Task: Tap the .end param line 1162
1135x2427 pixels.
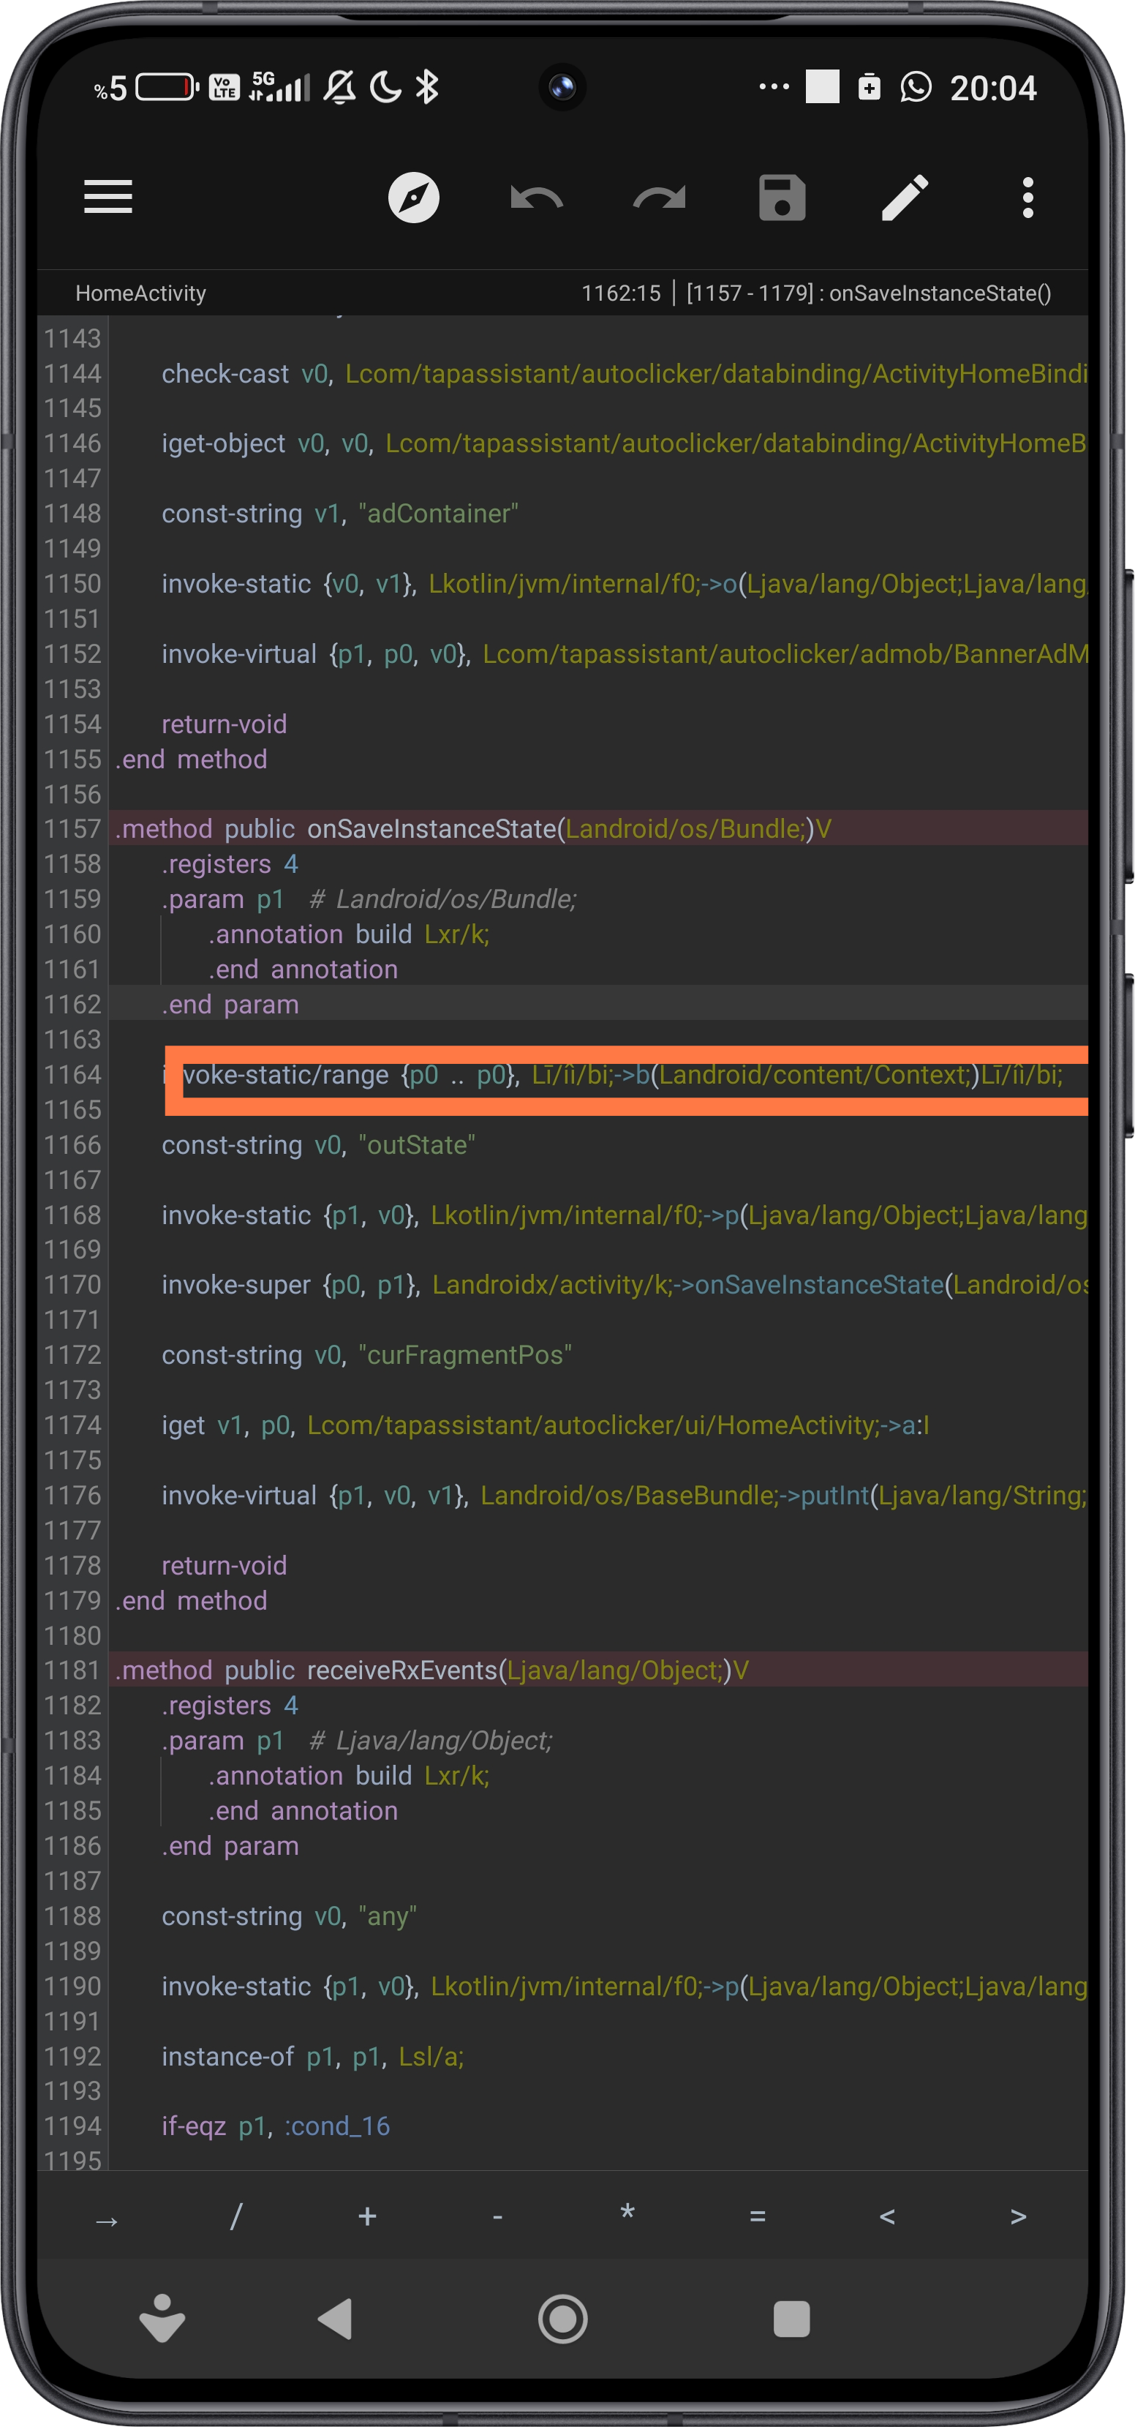Action: point(230,1005)
